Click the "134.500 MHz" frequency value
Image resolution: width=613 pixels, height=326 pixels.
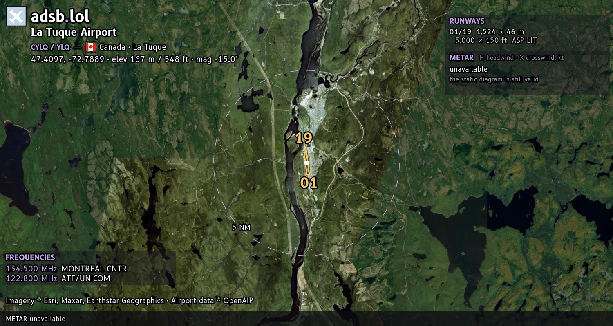pos(31,269)
